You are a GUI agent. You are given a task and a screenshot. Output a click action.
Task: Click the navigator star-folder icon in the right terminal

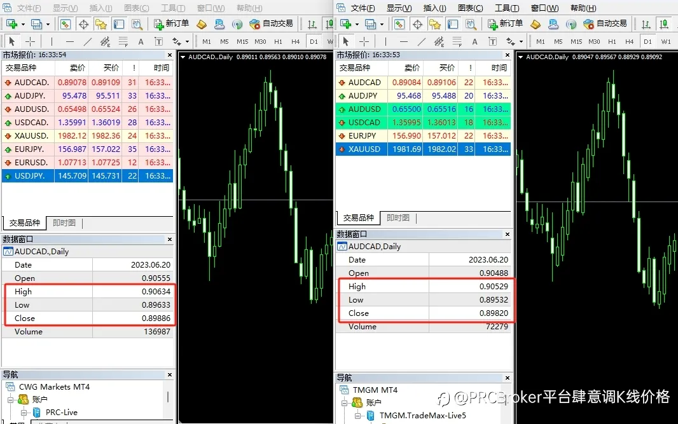point(434,24)
